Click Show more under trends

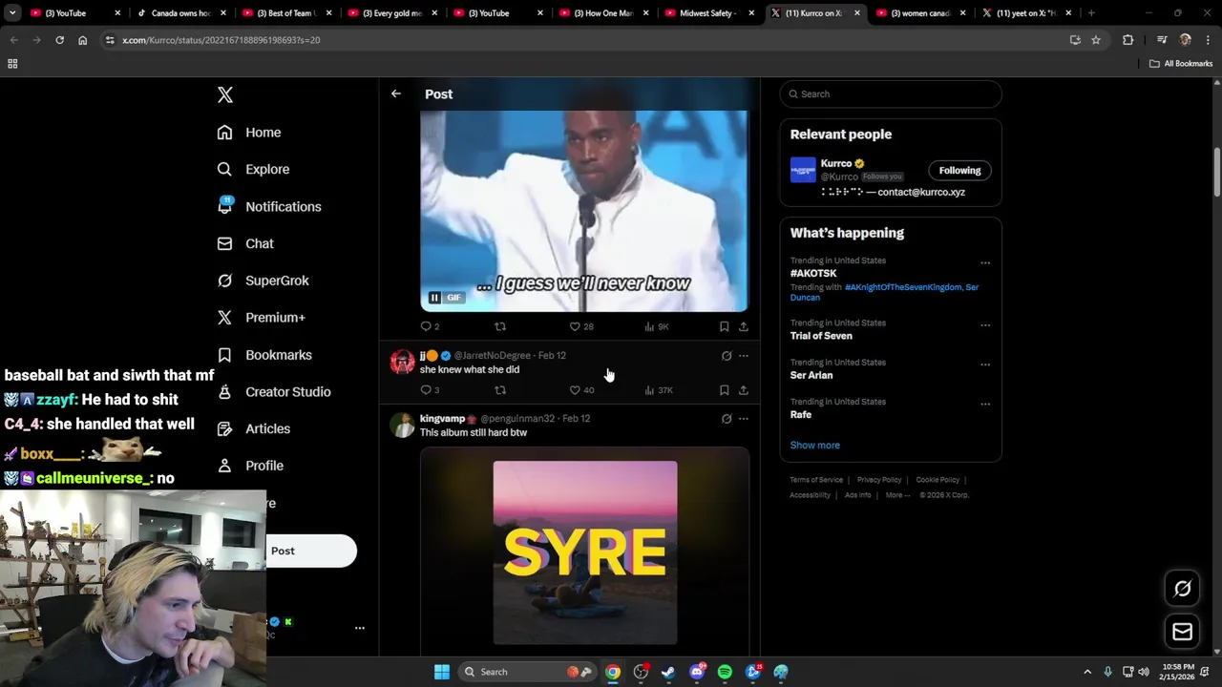pos(814,445)
